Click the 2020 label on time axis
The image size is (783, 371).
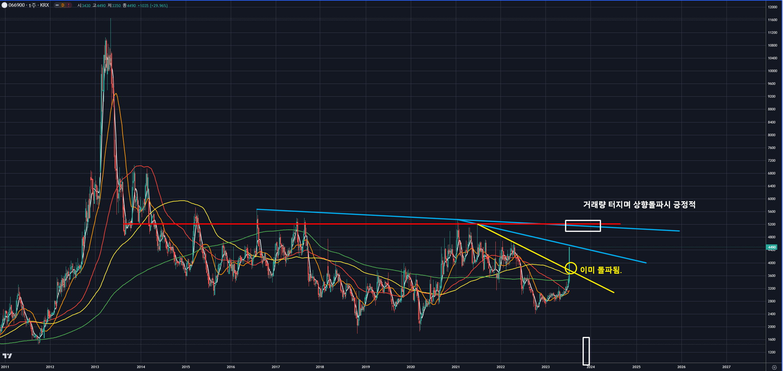point(410,367)
